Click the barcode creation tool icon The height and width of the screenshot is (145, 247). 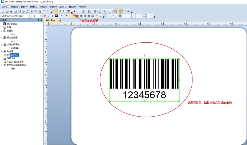pos(68,11)
